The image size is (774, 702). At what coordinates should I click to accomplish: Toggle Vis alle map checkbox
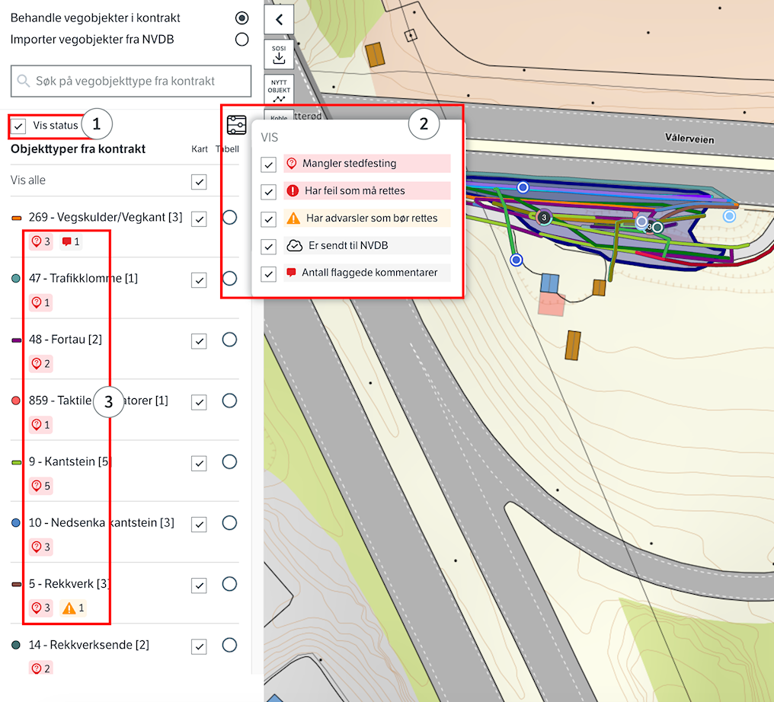pos(199,181)
